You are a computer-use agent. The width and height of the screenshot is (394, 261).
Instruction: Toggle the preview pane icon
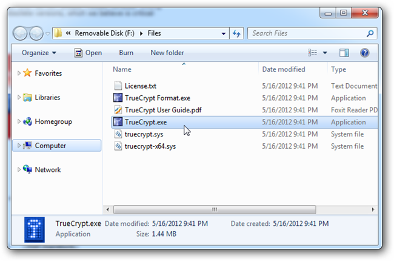[x=344, y=53]
